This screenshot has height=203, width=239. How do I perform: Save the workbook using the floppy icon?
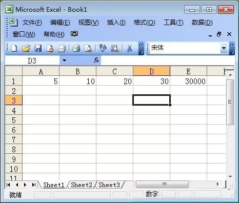click(x=38, y=48)
